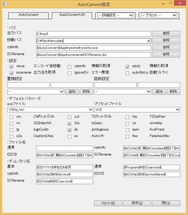Browse for SCRename path with 参照

(x=166, y=55)
